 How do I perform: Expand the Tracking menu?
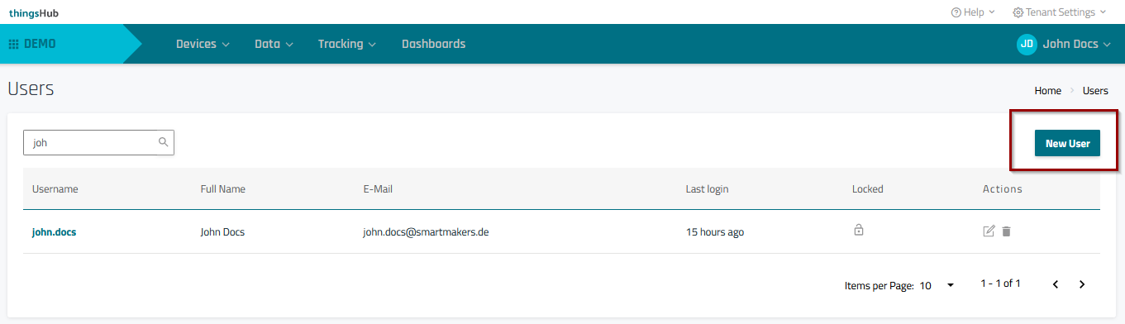coord(347,44)
